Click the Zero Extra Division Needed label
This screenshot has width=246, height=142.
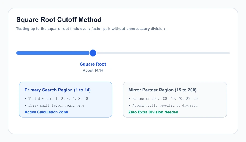click(x=153, y=112)
